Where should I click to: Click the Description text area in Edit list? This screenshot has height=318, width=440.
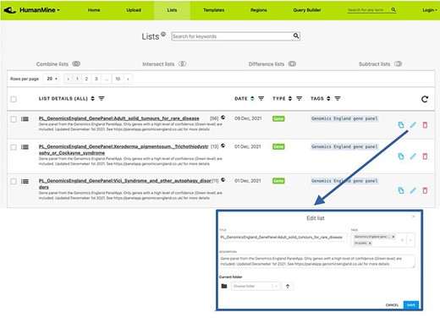316,261
